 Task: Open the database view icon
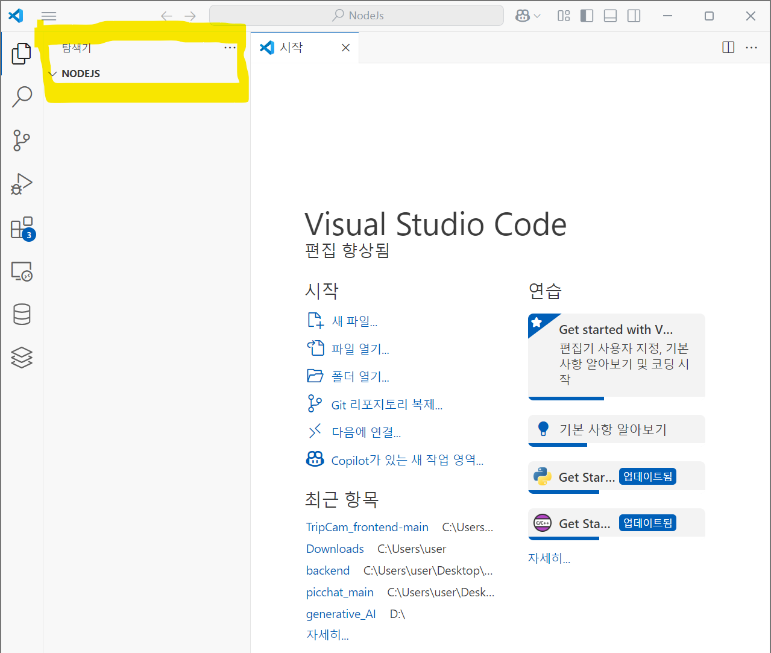point(22,314)
